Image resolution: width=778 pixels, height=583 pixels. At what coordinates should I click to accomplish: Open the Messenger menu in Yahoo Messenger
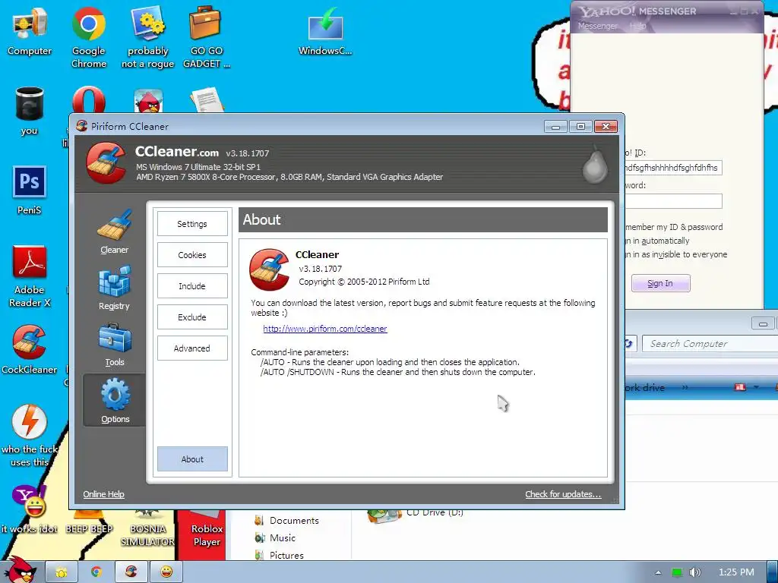(x=598, y=26)
